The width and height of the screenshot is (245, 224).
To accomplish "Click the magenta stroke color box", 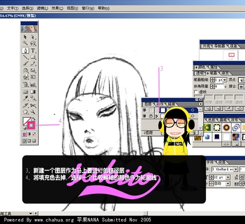I will [31, 125].
